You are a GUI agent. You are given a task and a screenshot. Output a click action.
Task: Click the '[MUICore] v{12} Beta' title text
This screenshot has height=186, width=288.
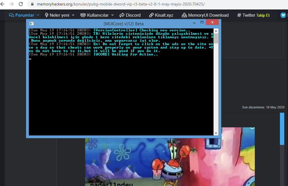[x=124, y=24]
